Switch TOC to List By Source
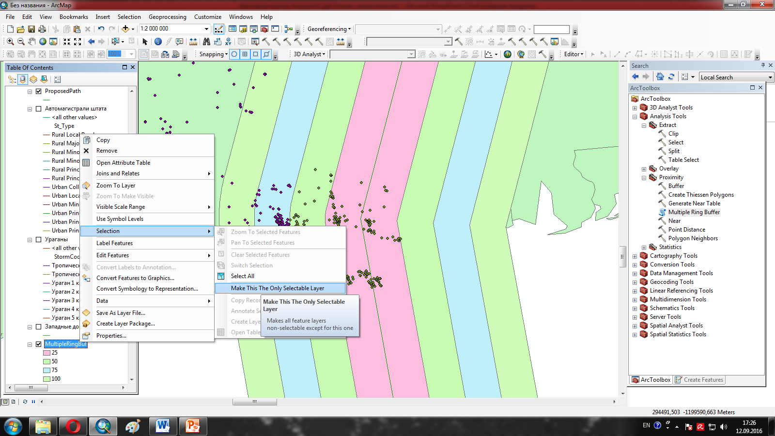The width and height of the screenshot is (775, 436). point(23,79)
